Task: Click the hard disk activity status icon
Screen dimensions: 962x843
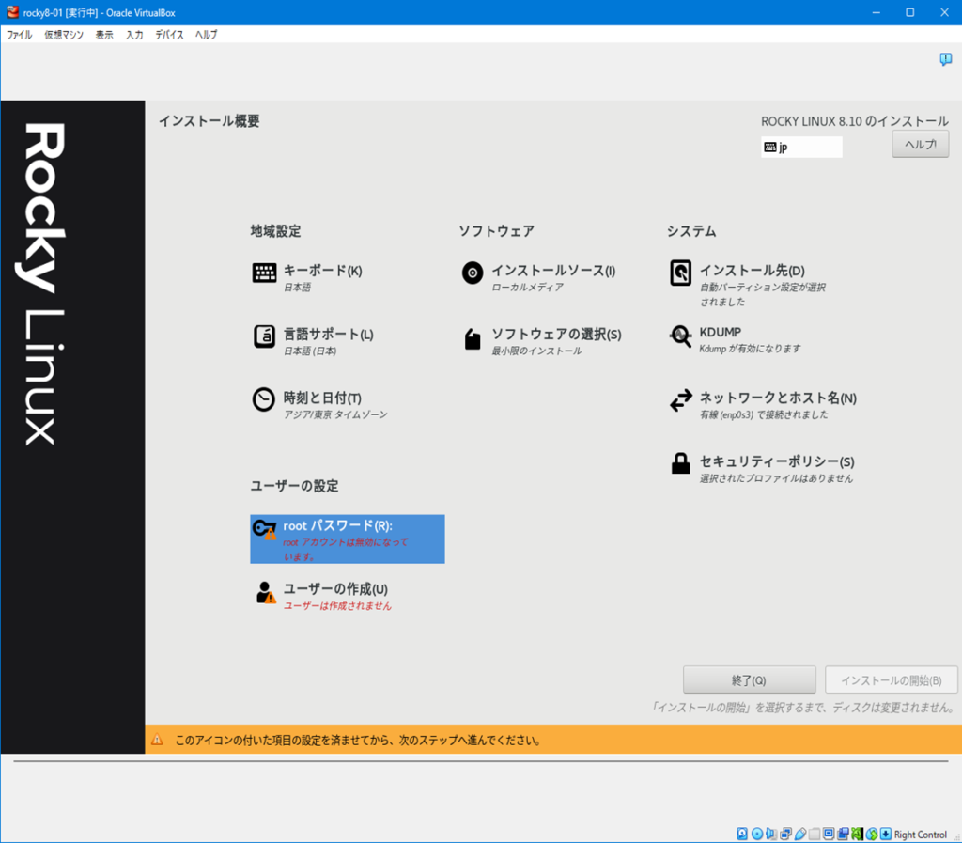Action: click(x=742, y=834)
